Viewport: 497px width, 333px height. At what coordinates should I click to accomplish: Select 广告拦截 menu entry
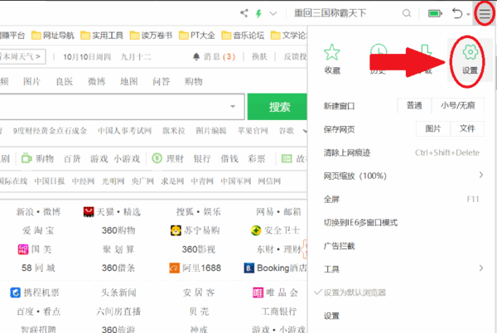[x=340, y=245]
